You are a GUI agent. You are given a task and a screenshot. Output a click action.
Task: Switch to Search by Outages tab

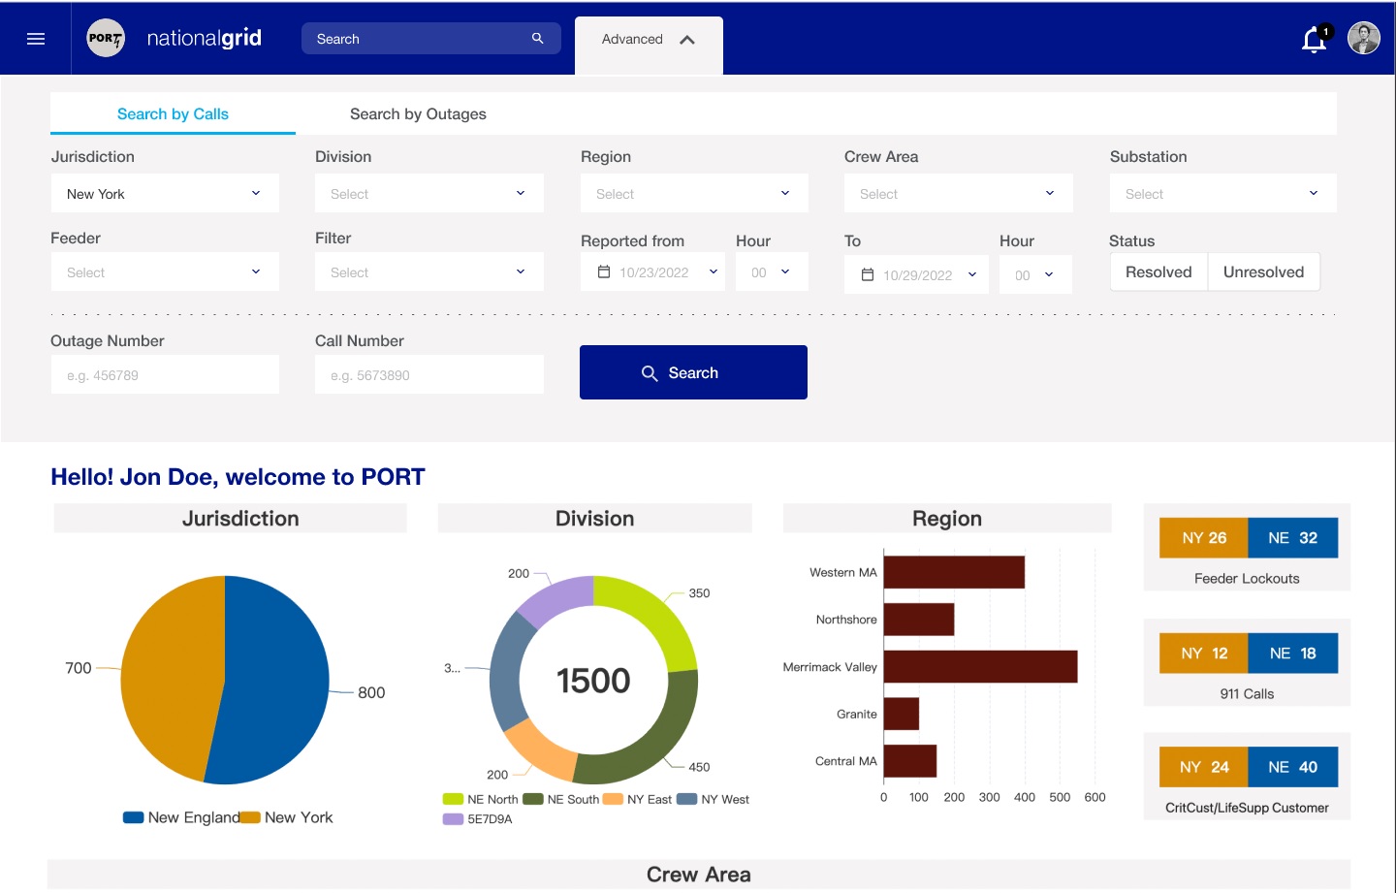418,114
